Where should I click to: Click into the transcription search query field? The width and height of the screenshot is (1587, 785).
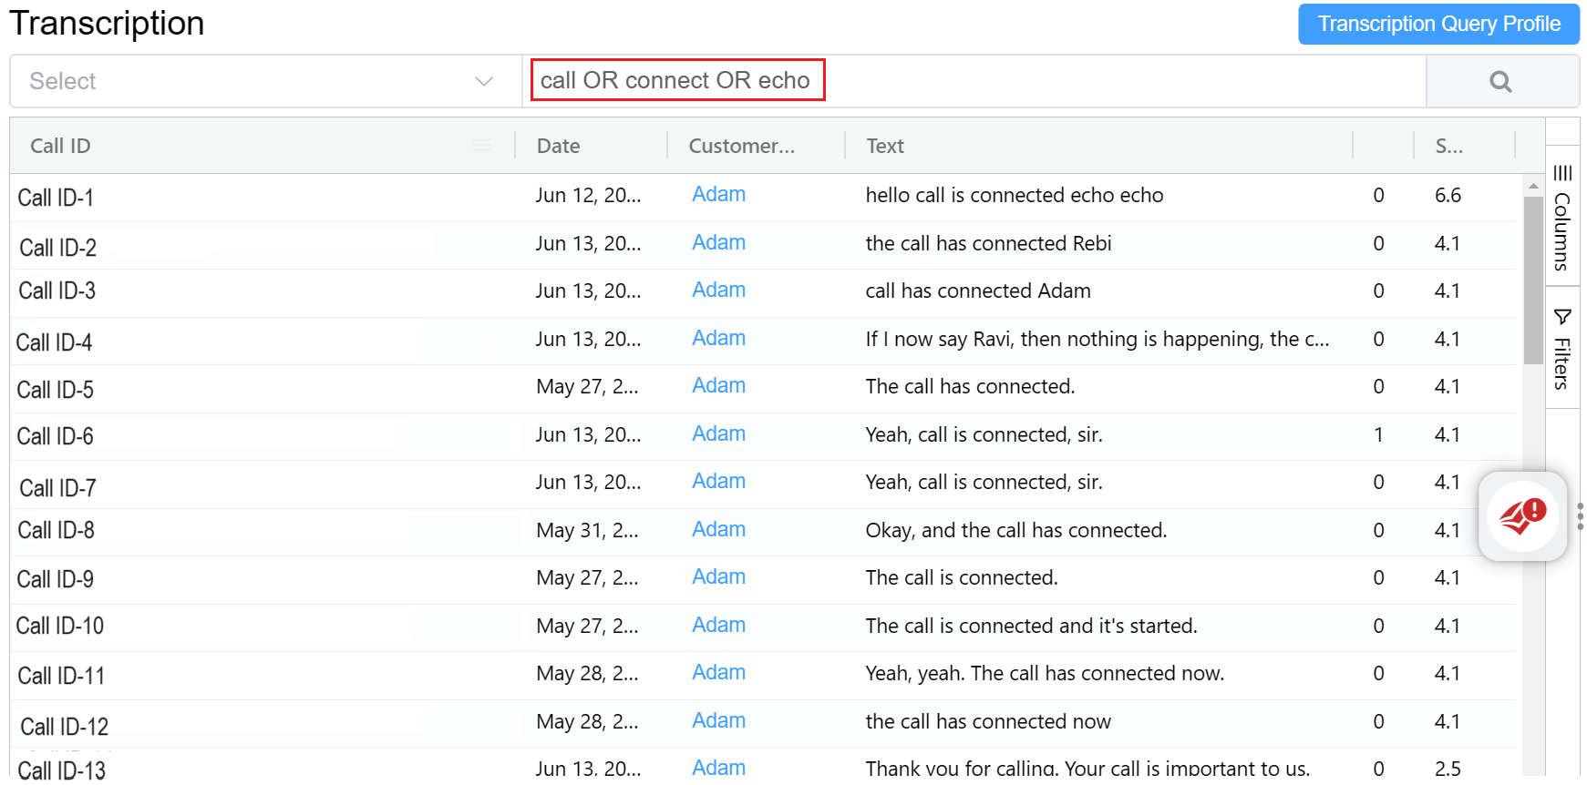click(975, 81)
